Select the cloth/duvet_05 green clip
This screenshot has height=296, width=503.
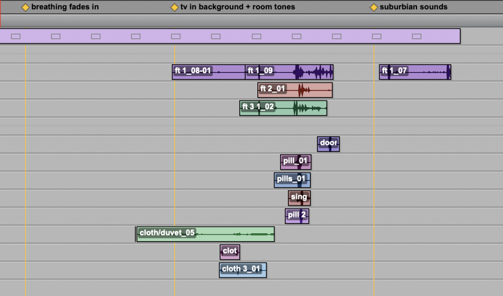[205, 234]
